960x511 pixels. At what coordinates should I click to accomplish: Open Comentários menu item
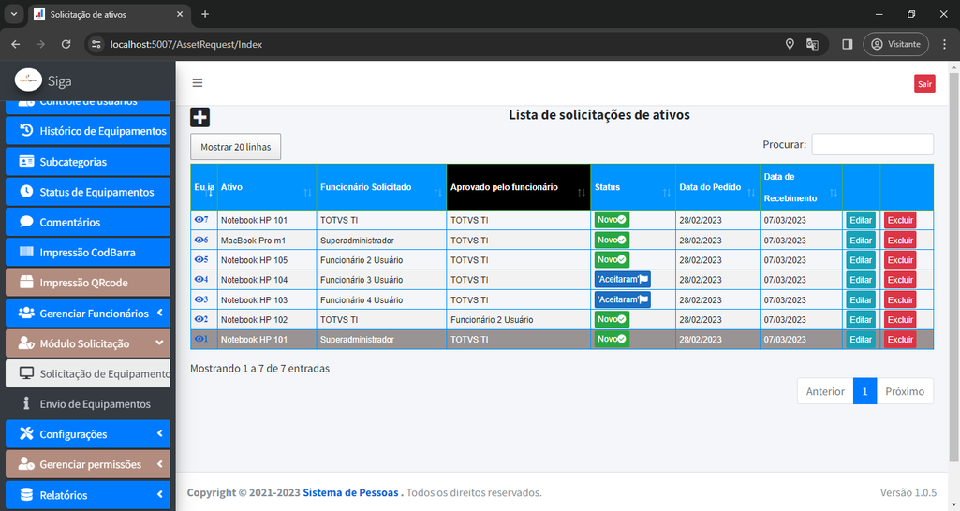(88, 222)
